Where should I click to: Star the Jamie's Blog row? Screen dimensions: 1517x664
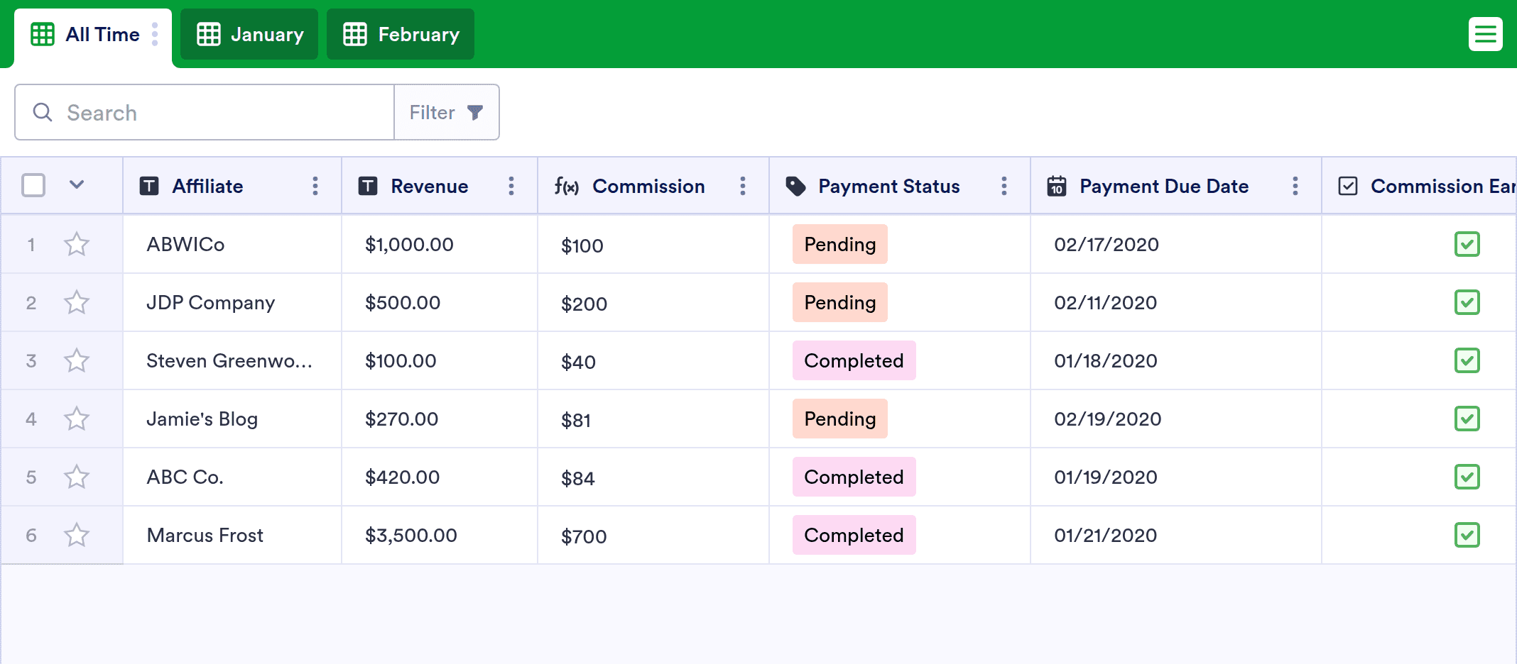click(77, 419)
